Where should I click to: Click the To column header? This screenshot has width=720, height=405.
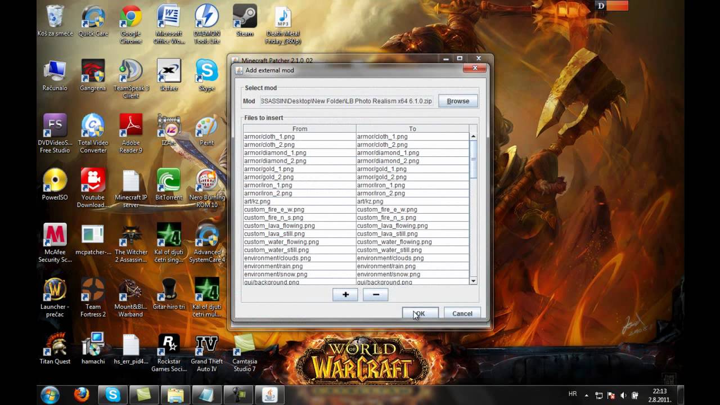[x=412, y=129]
